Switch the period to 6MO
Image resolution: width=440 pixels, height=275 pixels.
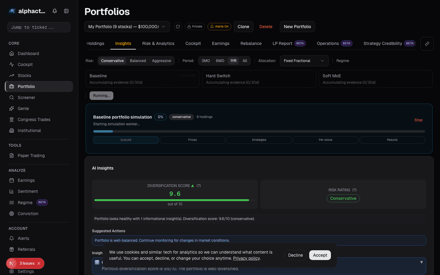point(220,61)
